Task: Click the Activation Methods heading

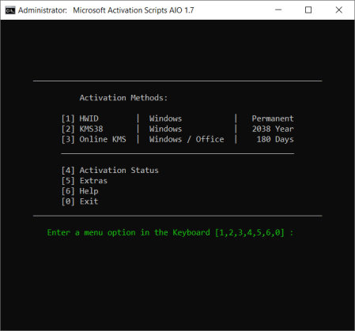Action: 123,98
